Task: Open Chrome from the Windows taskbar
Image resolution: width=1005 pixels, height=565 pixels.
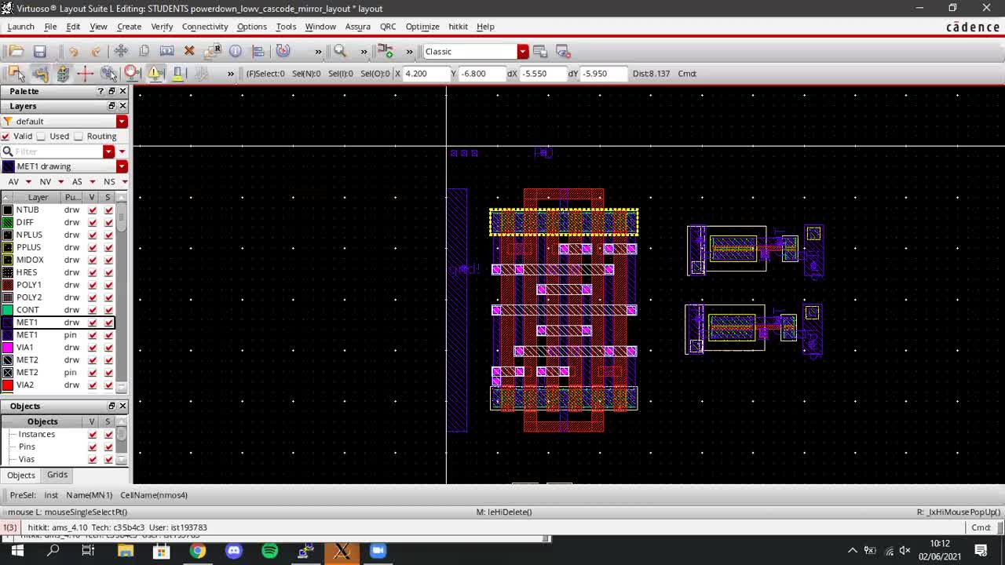Action: (198, 551)
